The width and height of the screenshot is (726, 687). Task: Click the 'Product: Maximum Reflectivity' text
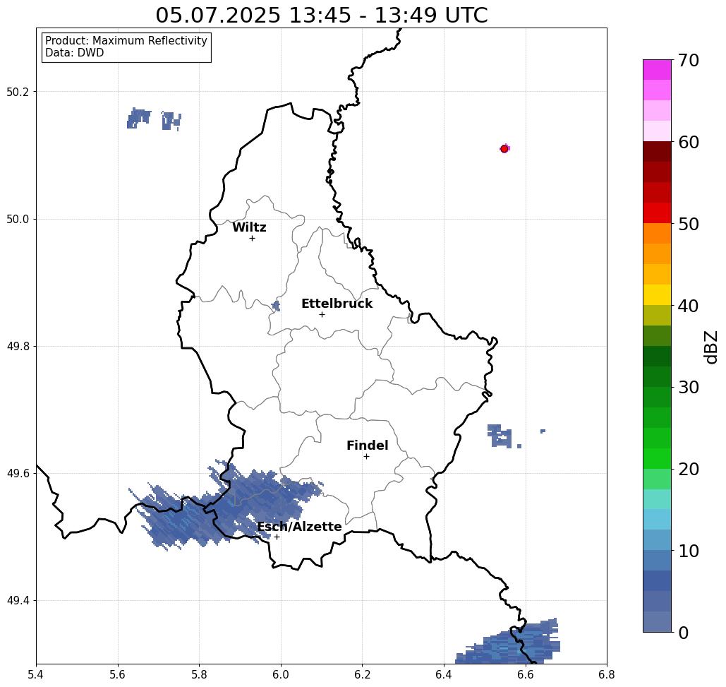pos(126,41)
